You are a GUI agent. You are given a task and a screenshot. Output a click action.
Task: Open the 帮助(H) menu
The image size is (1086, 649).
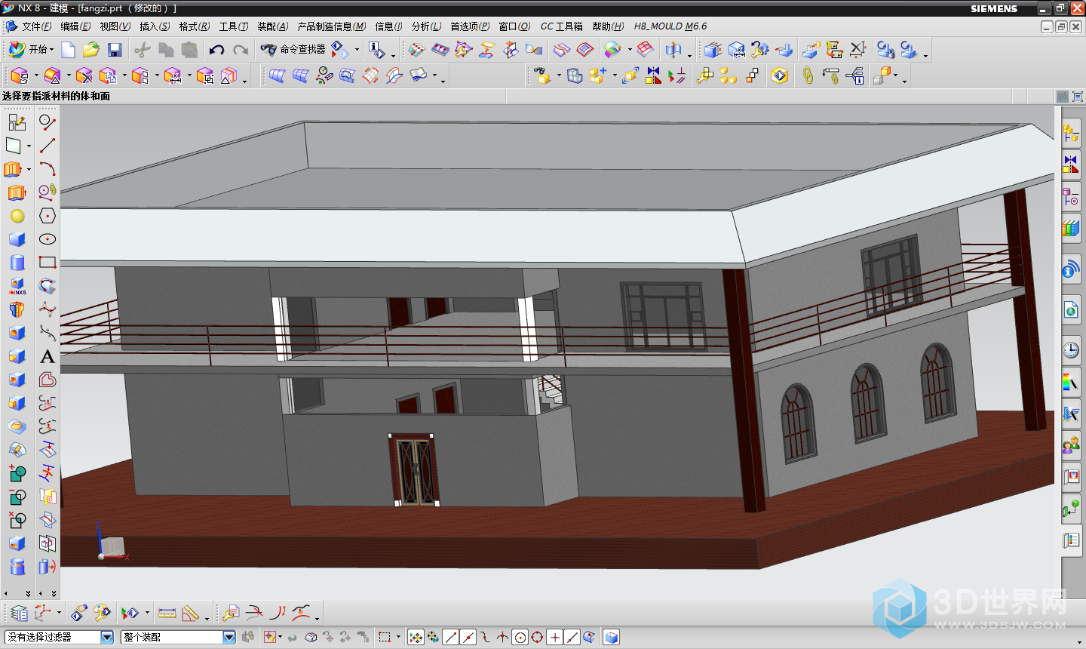click(608, 26)
